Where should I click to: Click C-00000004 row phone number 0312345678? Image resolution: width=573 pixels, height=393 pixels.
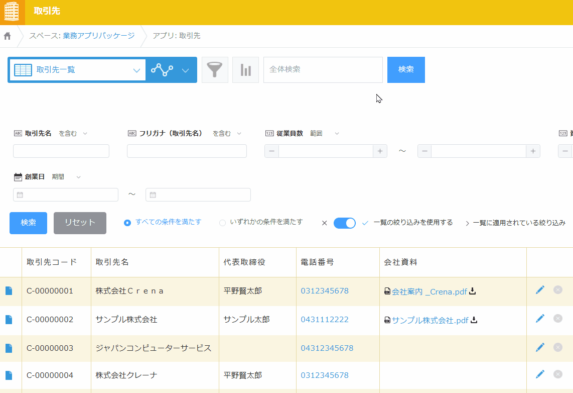(x=325, y=375)
